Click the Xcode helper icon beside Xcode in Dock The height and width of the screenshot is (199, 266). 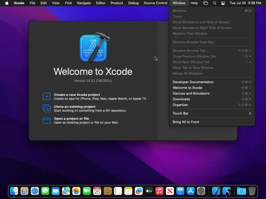227,191
